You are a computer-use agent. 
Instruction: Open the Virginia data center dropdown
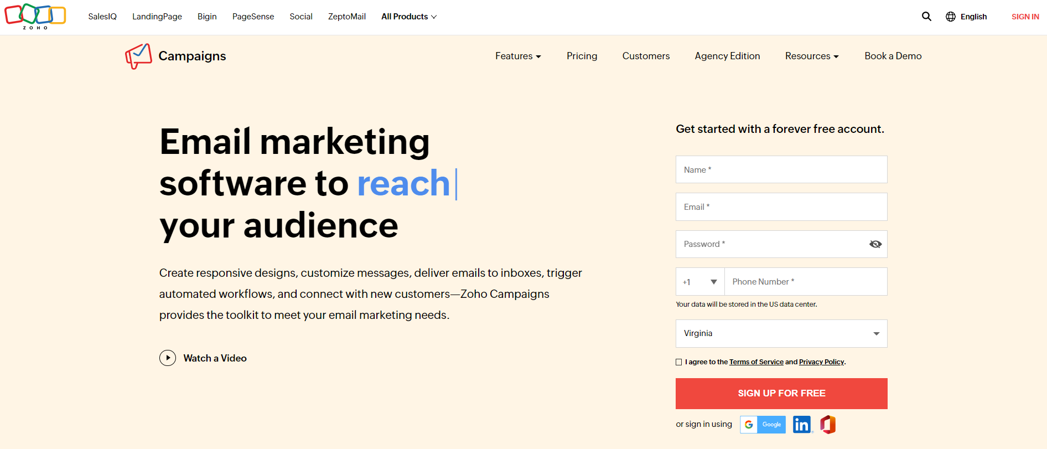tap(781, 333)
